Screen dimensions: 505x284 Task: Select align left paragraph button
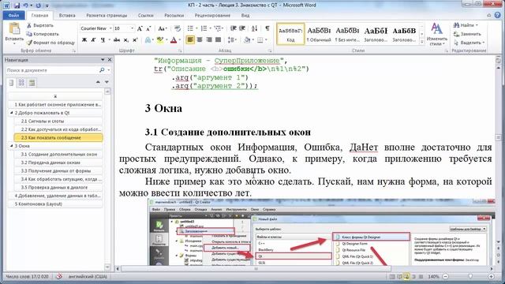pos(190,39)
